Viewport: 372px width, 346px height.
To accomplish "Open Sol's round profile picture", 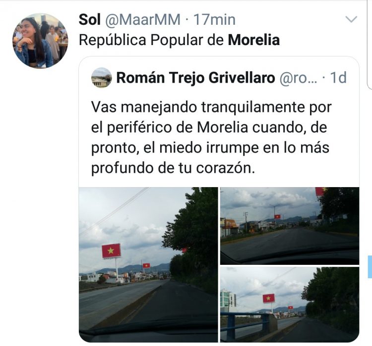I will [40, 41].
